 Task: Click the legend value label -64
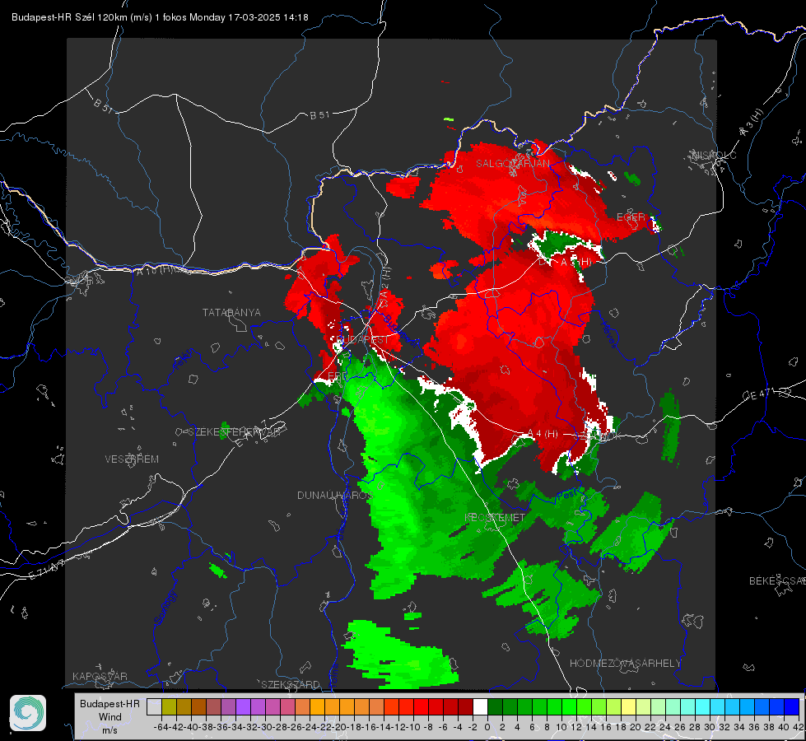tap(161, 727)
